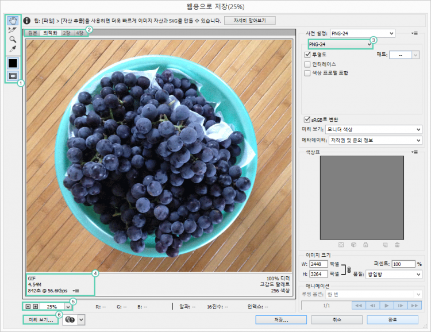Click the image width W input field
Image resolution: width=431 pixels, height=332 pixels.
[x=321, y=264]
